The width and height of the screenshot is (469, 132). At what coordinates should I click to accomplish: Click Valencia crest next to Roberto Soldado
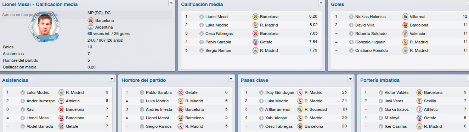405,34
